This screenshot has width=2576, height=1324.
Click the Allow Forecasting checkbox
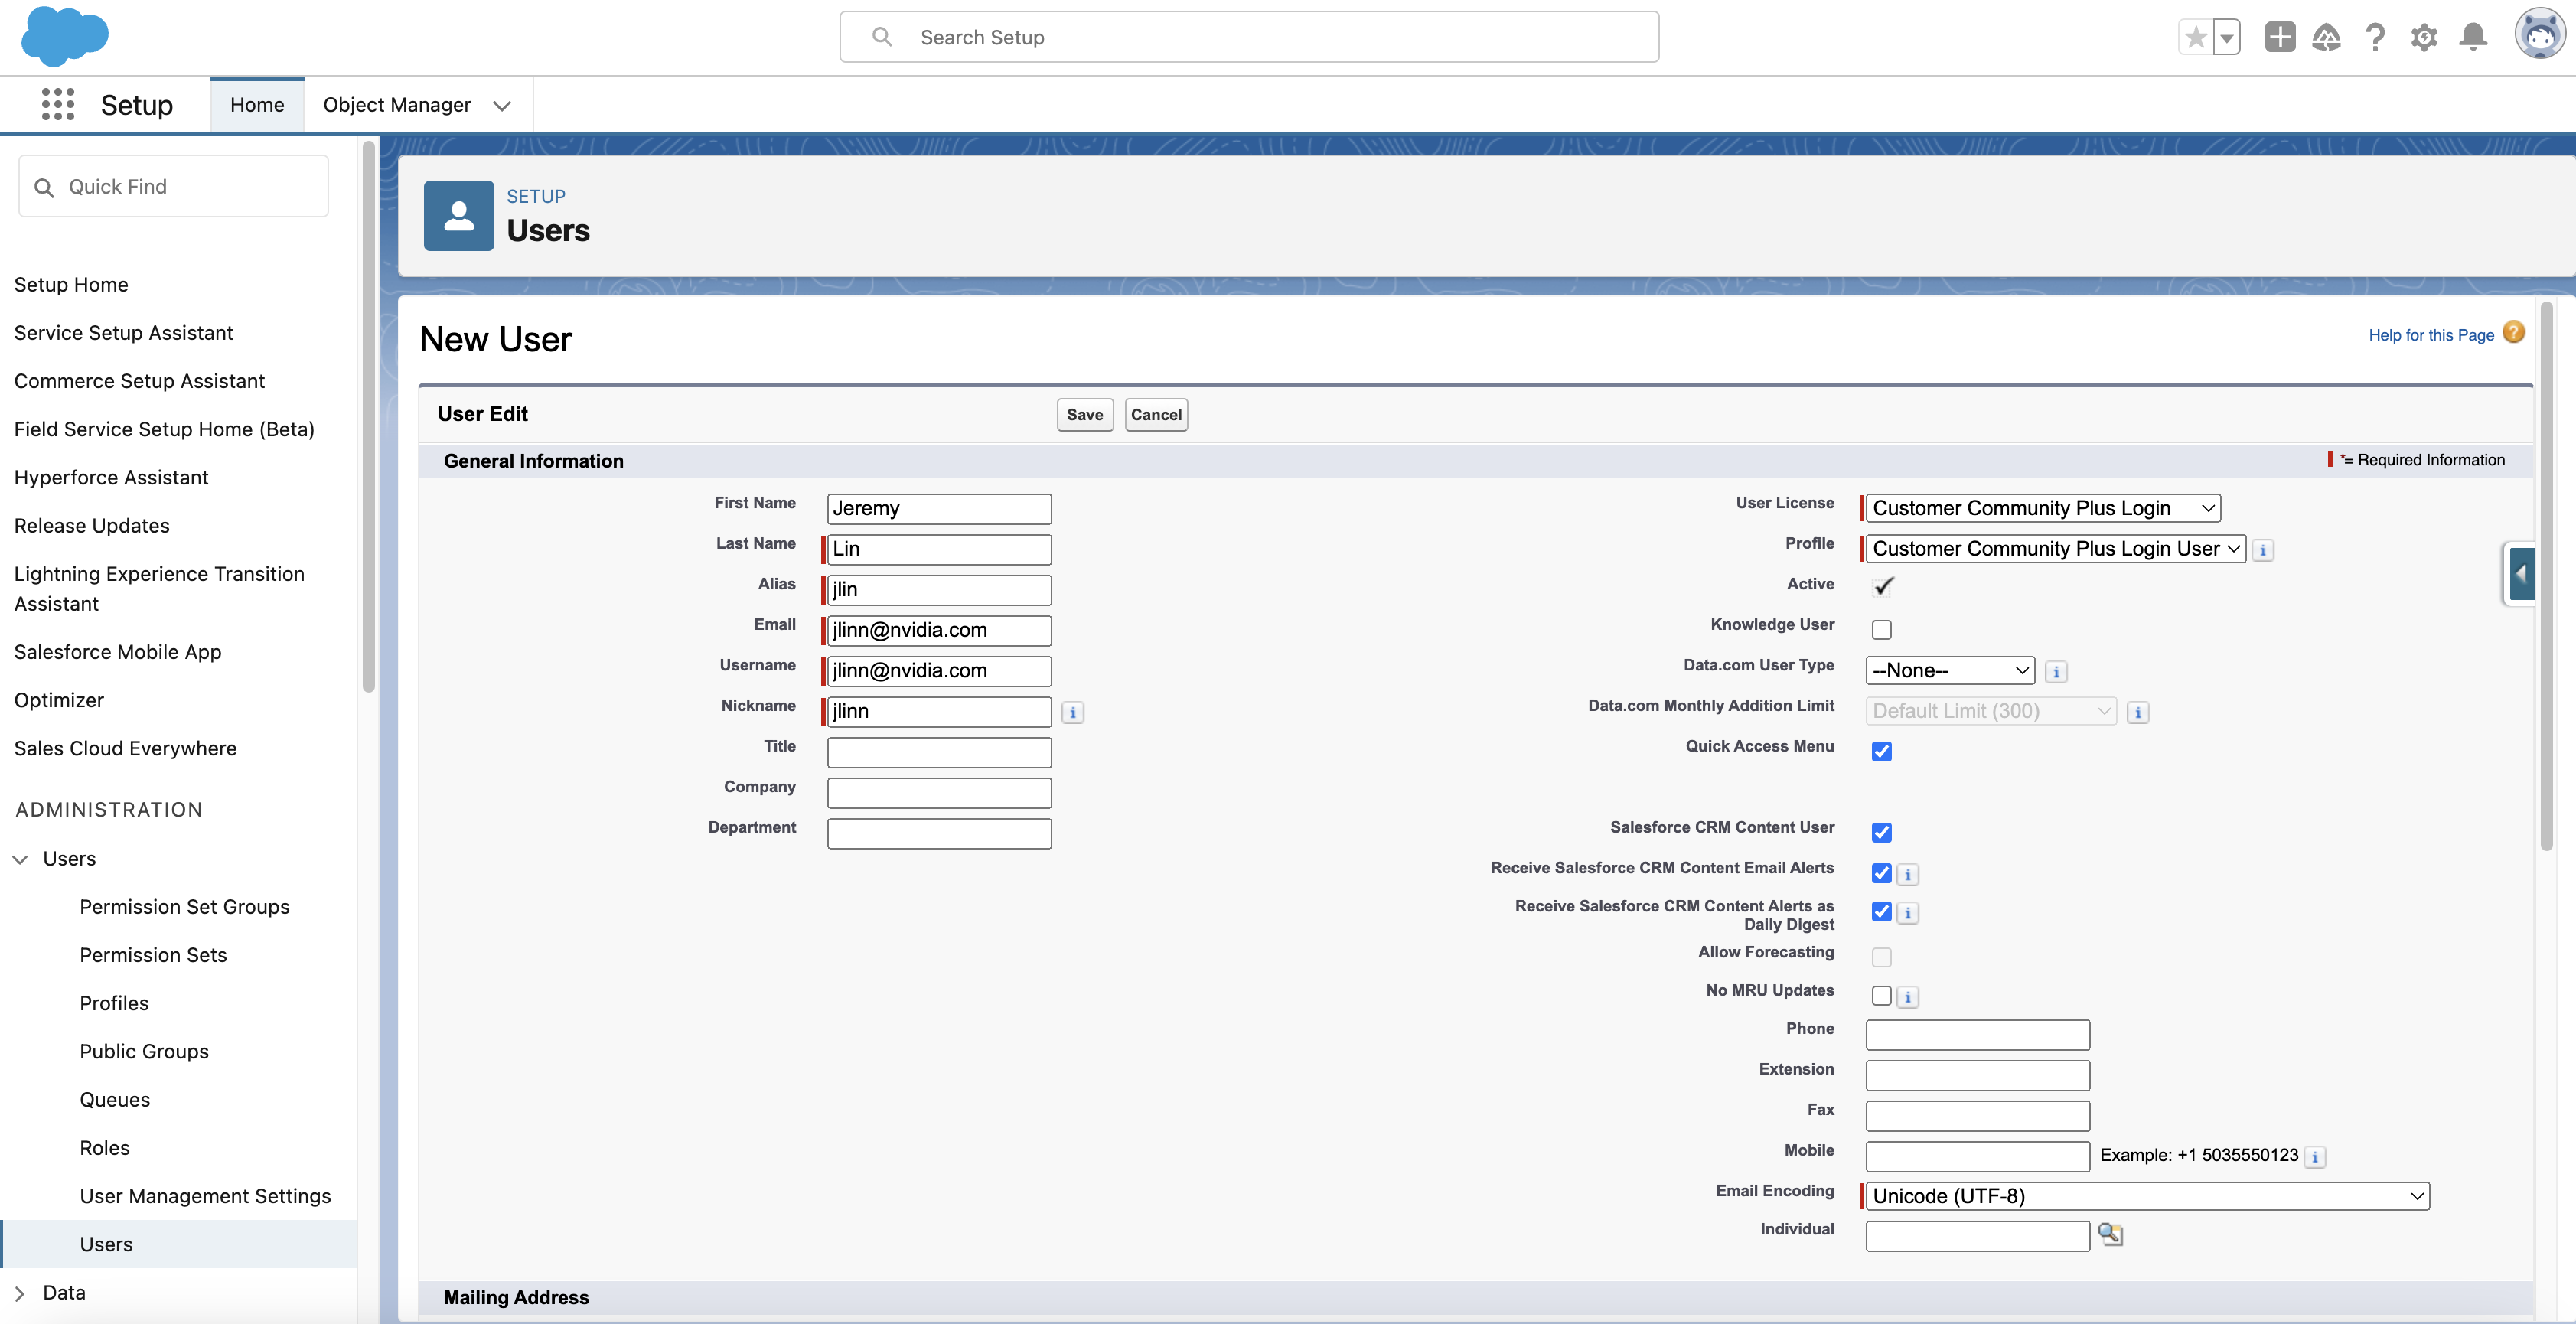1882,957
